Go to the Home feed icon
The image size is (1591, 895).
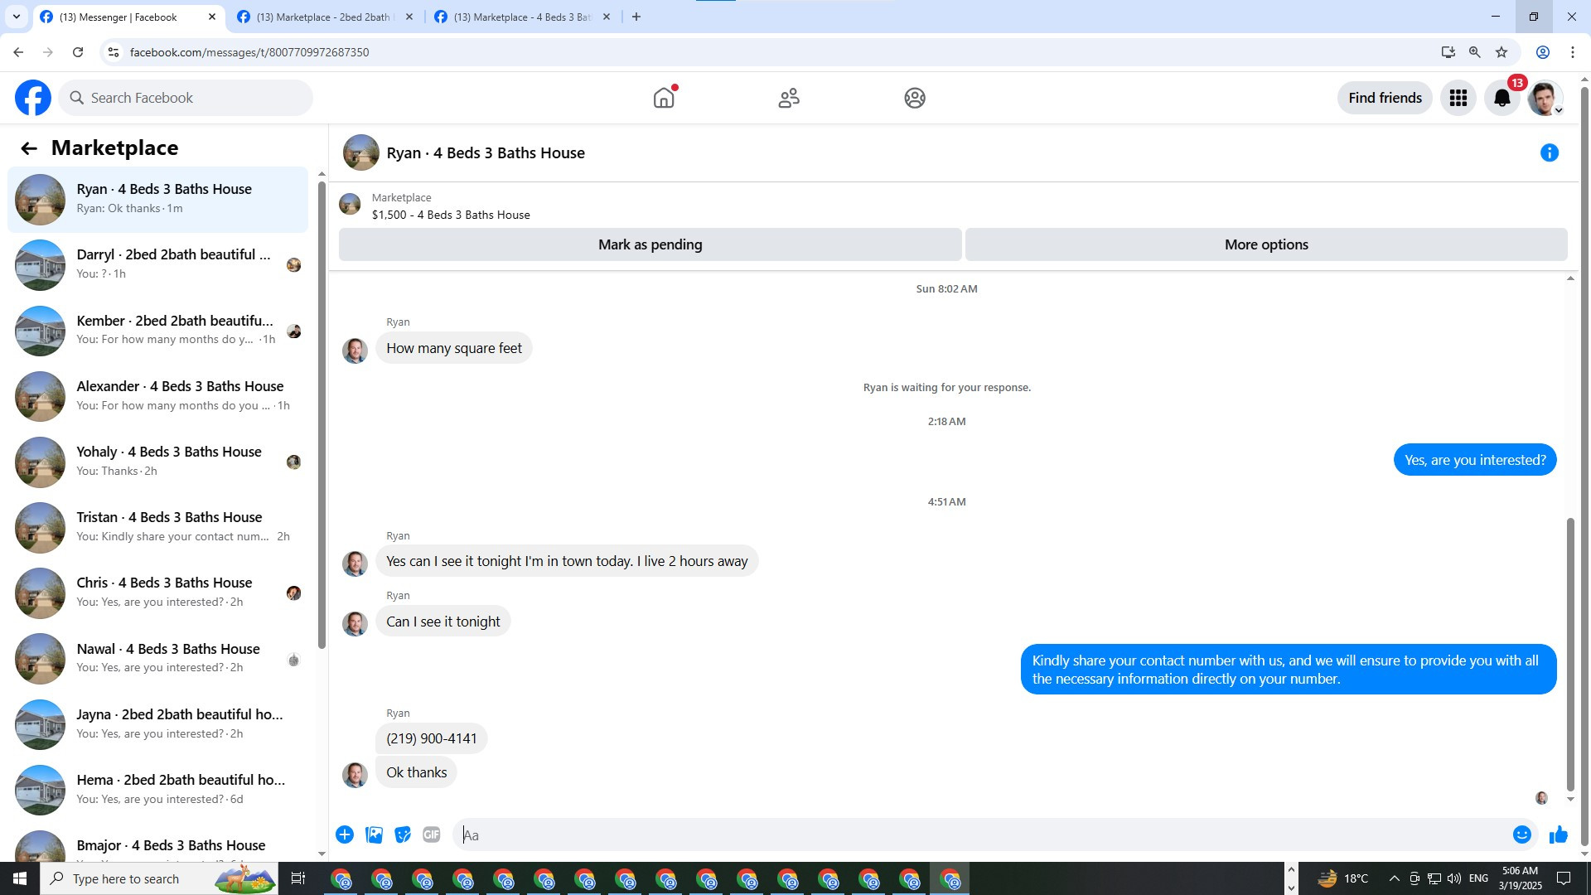click(x=664, y=98)
